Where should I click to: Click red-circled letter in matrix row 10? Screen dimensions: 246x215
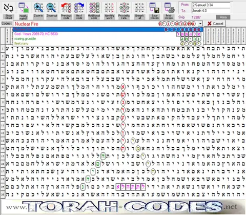pyautogui.click(x=123, y=118)
